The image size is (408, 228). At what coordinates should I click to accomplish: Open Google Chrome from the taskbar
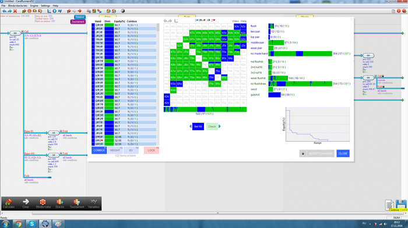pos(18,224)
